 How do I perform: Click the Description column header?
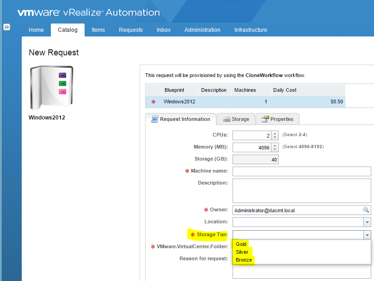[x=214, y=90]
